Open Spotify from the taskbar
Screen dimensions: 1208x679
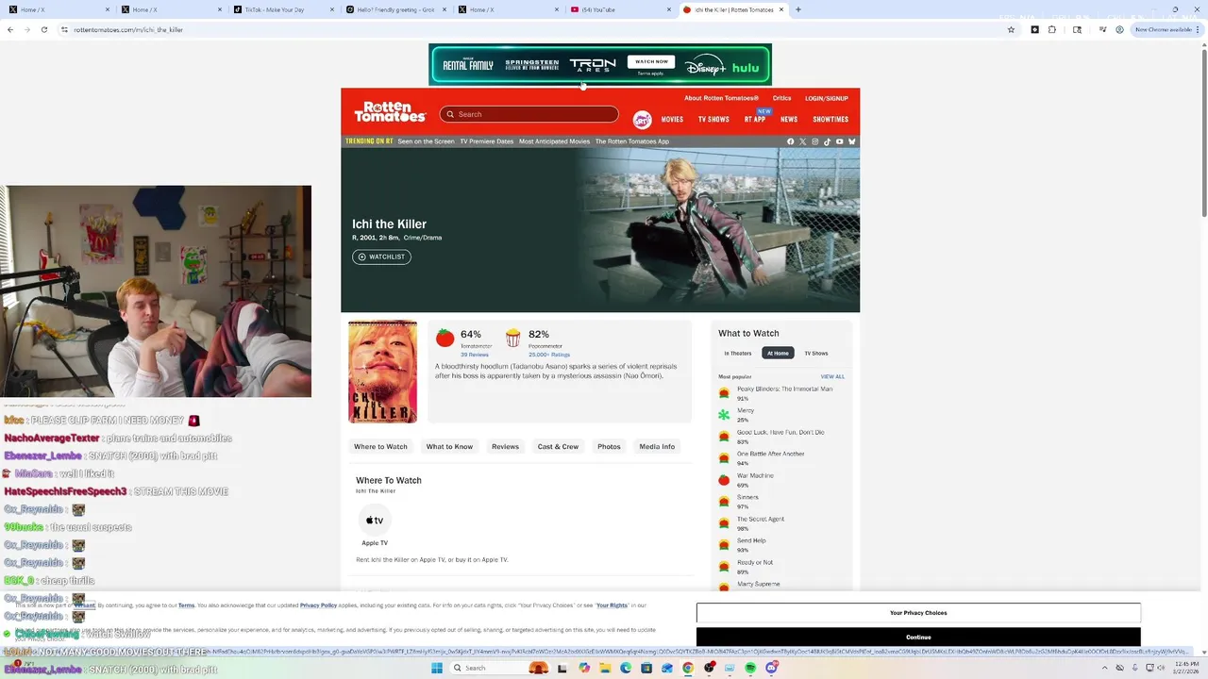click(x=750, y=668)
